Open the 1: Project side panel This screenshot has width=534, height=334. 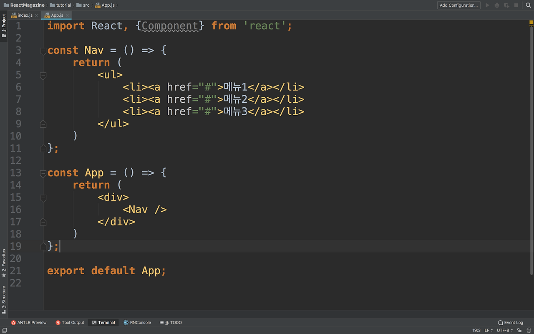(4, 26)
